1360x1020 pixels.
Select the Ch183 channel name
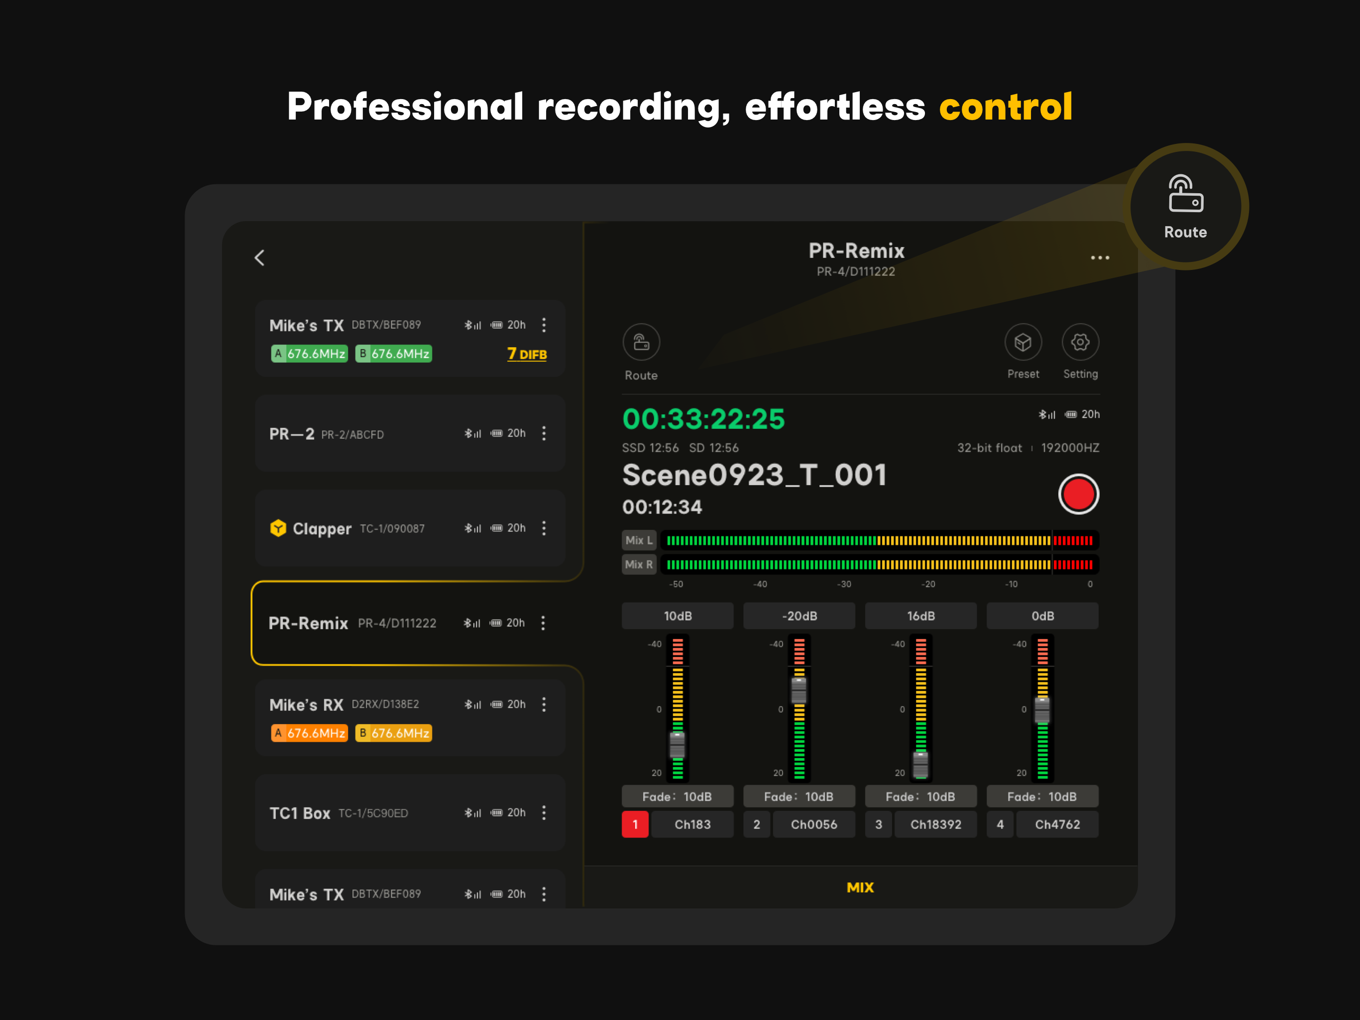(x=692, y=824)
